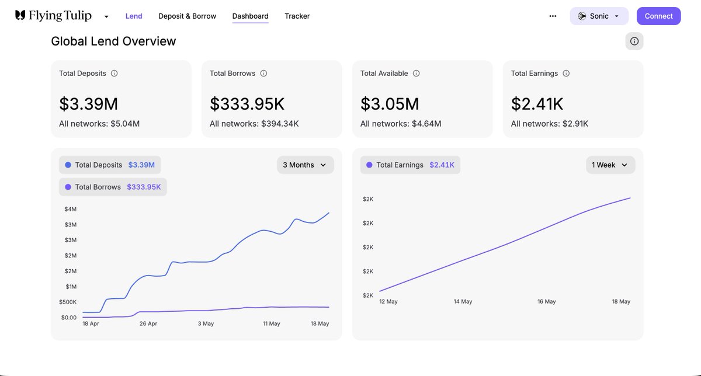Viewport: 701px width, 376px height.
Task: Show info tooltip for Total Borrows
Action: pos(263,74)
